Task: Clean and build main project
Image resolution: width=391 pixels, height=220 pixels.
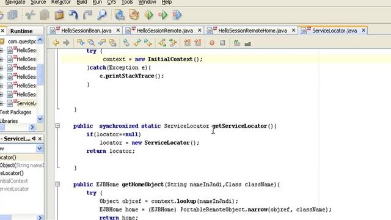Action: pyautogui.click(x=134, y=15)
